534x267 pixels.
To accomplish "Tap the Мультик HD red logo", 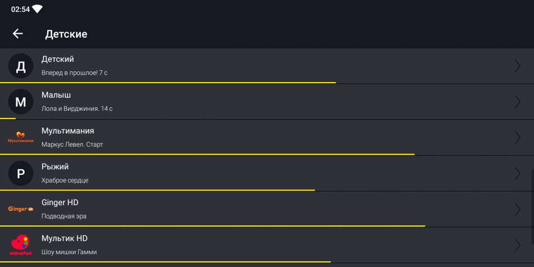I will [x=21, y=245].
